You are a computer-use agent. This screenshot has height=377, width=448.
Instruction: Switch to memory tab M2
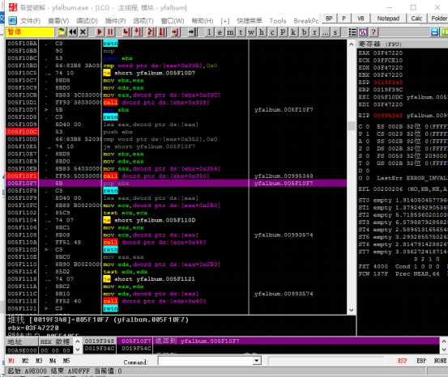[x=25, y=361]
